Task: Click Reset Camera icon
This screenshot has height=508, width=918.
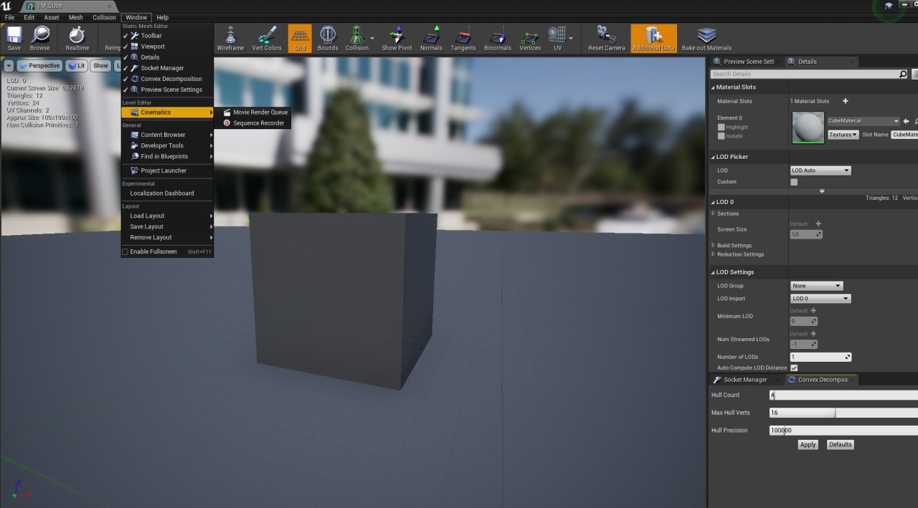Action: tap(607, 34)
